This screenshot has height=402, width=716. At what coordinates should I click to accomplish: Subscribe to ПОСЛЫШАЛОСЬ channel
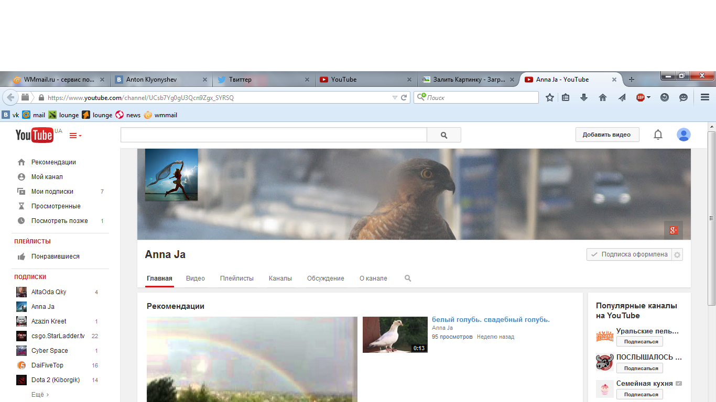click(639, 368)
